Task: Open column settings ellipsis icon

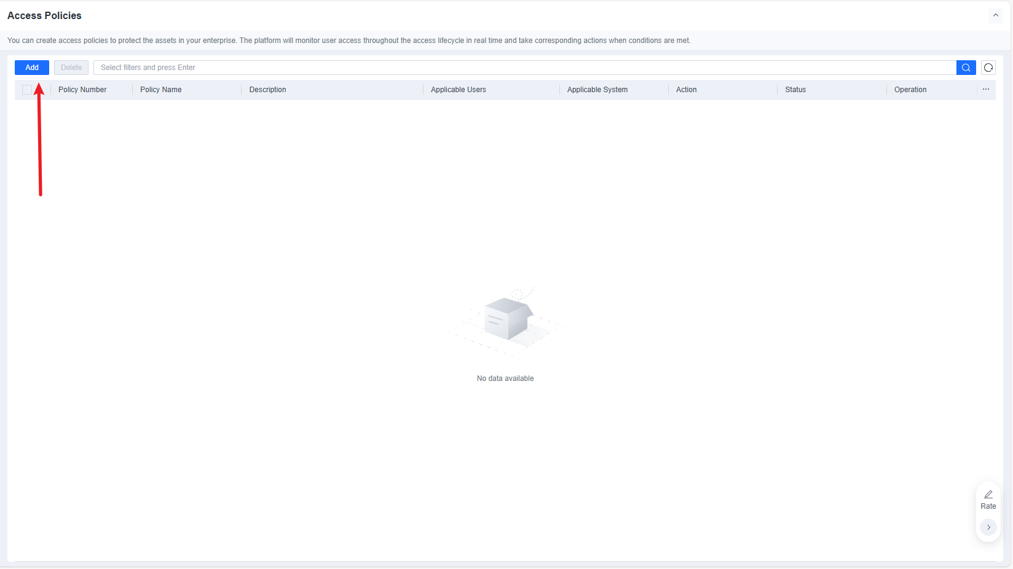Action: (986, 90)
